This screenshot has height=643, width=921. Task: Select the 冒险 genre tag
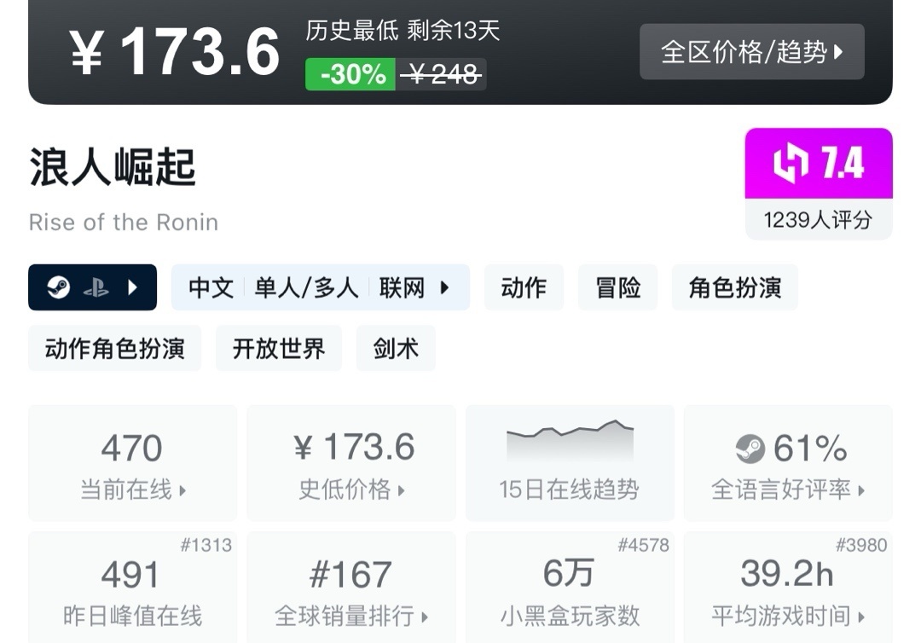(617, 287)
